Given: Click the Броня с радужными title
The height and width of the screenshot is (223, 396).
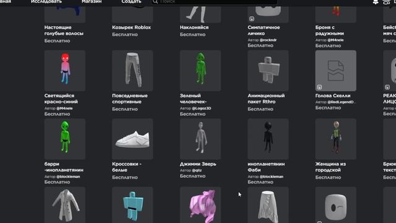Looking at the screenshot, I should (x=329, y=30).
